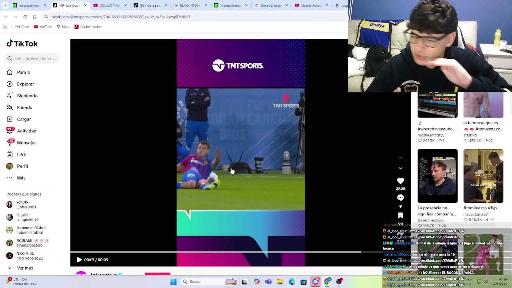Open followed account elrama.bostero

(28, 243)
